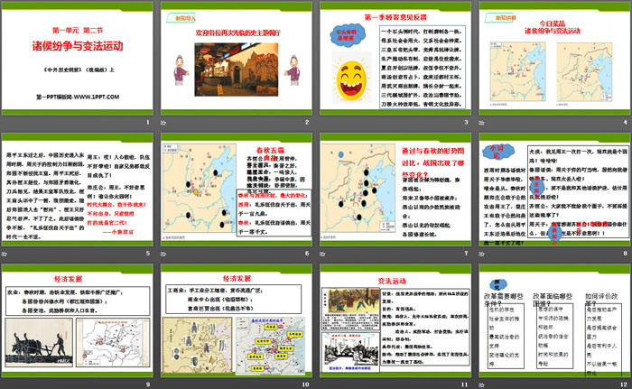Open slide 6 titled 春秋五霸

[236, 191]
